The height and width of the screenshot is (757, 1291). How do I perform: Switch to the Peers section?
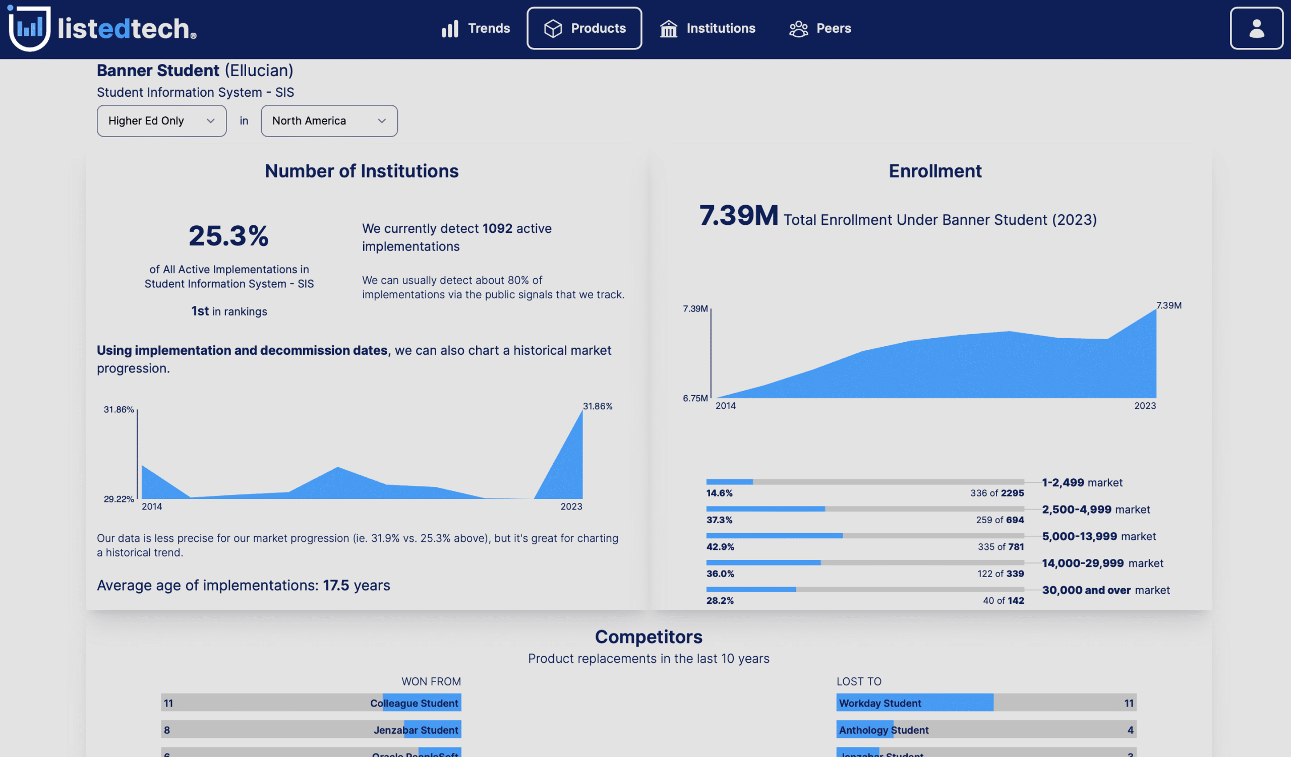click(833, 28)
